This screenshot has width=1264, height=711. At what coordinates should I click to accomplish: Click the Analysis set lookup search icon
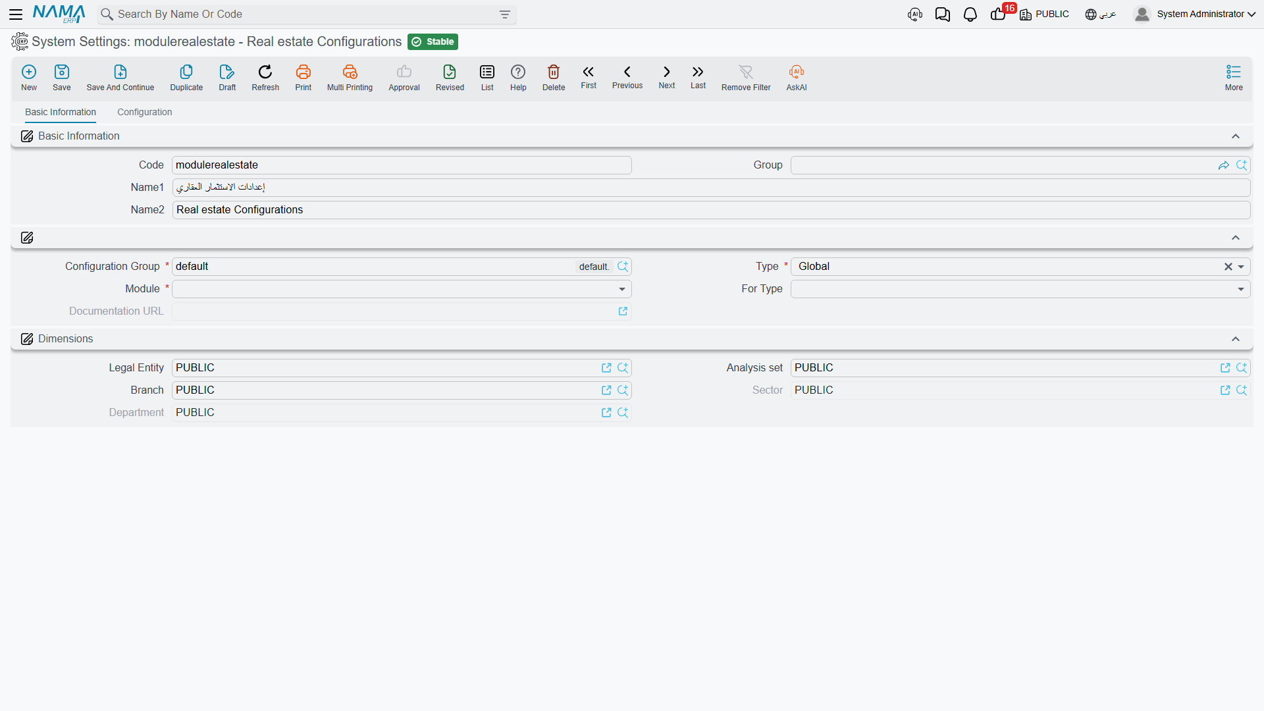(1242, 368)
